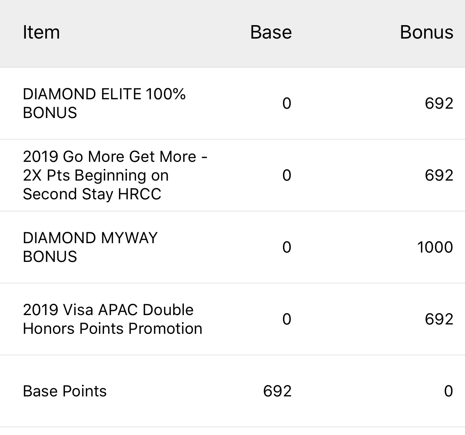Click the 692 bonus for Visa APAC promotion
The image size is (465, 435).
[439, 319]
